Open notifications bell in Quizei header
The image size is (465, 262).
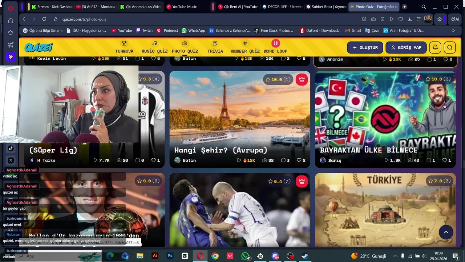(x=435, y=48)
